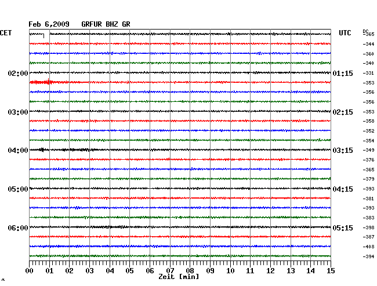This screenshot has height=286, width=377.
Task: Click the "04:00" CET time label
Action: 18,151
